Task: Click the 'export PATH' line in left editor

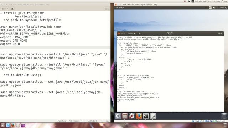Action: pos(10,44)
